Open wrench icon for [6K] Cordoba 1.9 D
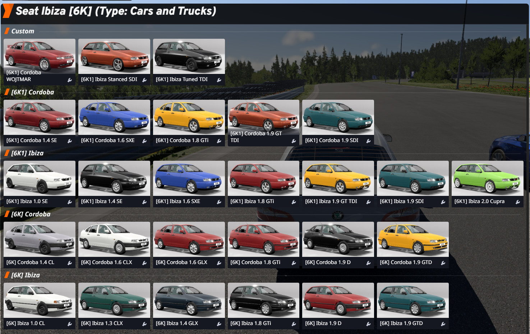This screenshot has height=334, width=530. pos(369,263)
